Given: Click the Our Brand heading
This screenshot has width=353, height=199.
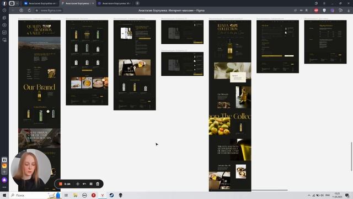Looking at the screenshot, I should [x=39, y=87].
